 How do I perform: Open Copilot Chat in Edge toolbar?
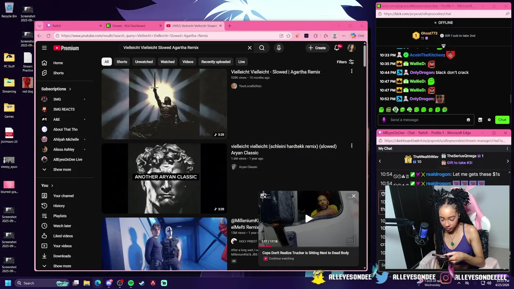[357, 36]
